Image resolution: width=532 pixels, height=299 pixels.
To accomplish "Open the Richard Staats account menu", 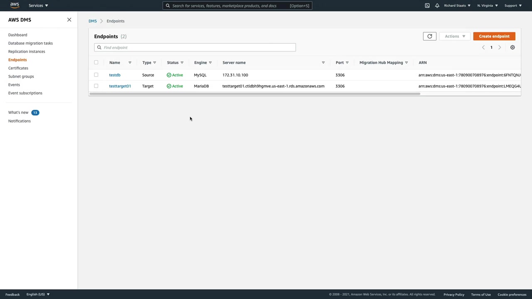I will coord(457,5).
